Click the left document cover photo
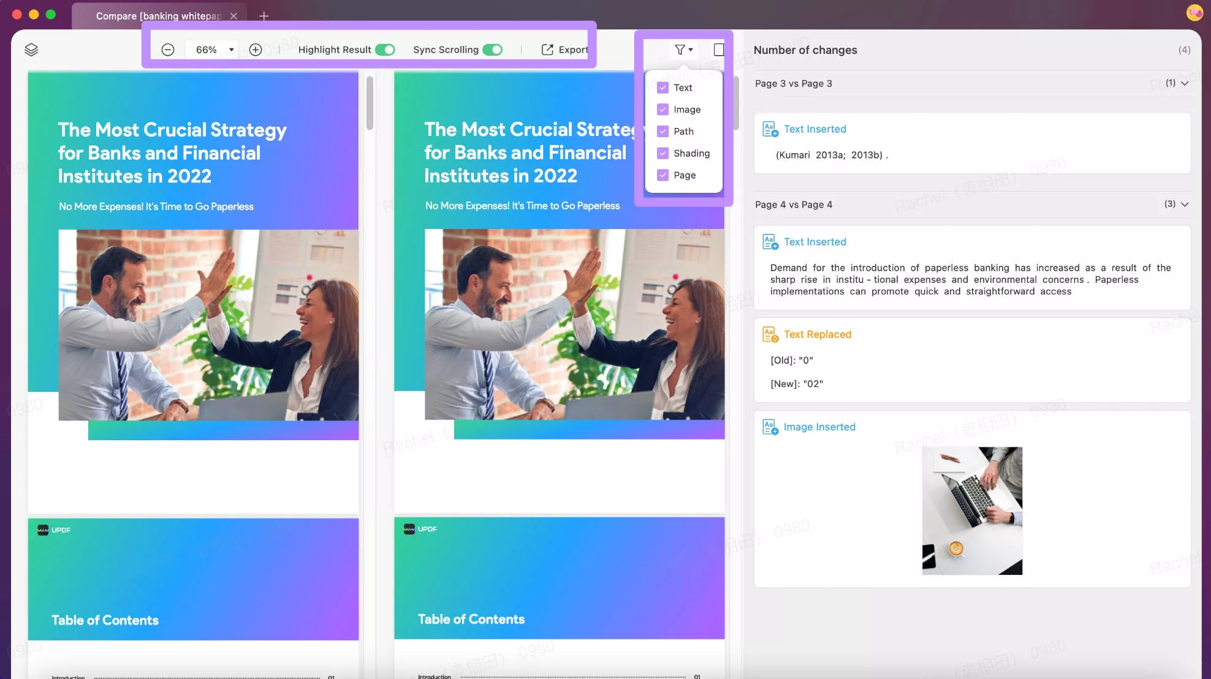The image size is (1211, 679). click(x=208, y=325)
